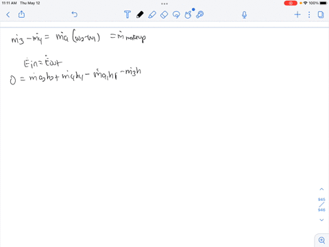This screenshot has height=247, width=329.
Task: Open the shapes and stickers tool
Action: (188, 14)
